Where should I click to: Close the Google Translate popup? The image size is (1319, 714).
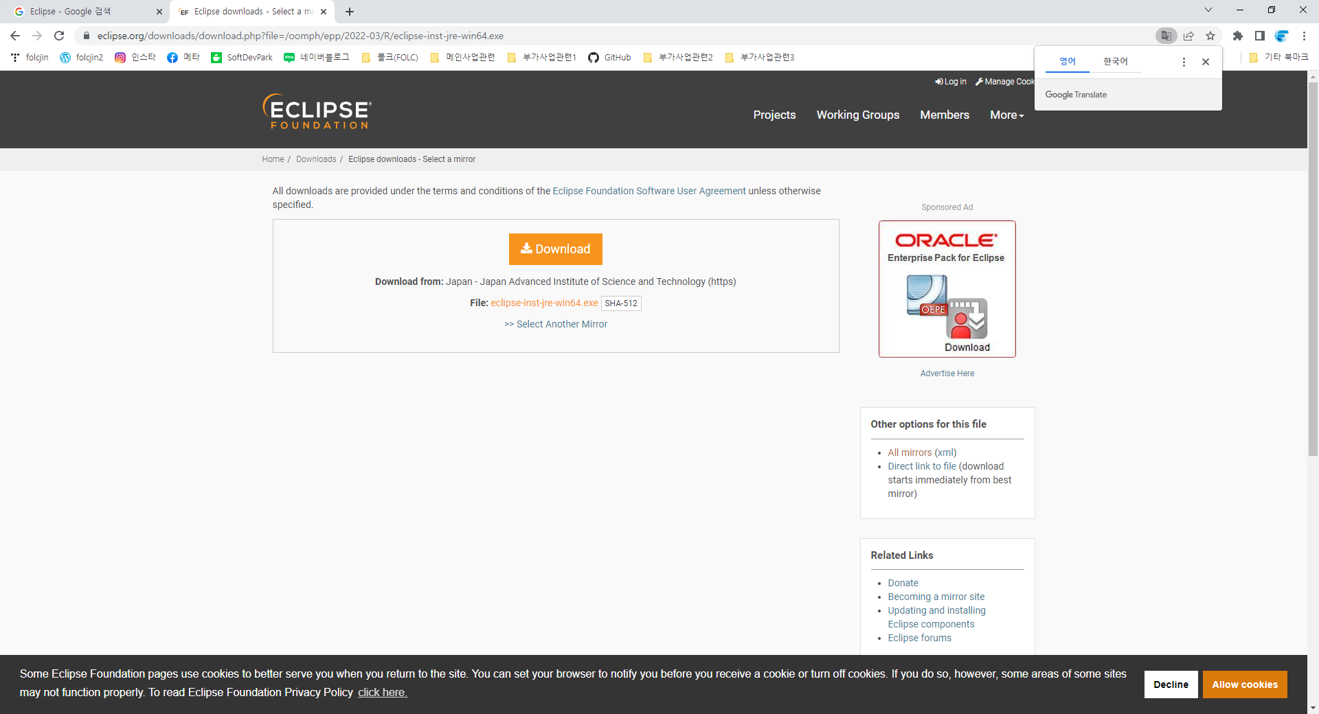tap(1206, 62)
